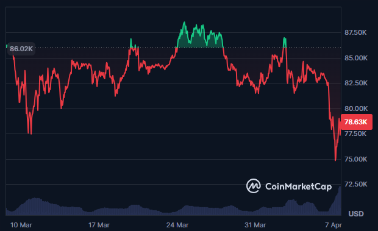Click the USD currency label
378x231 pixels.
click(x=356, y=214)
